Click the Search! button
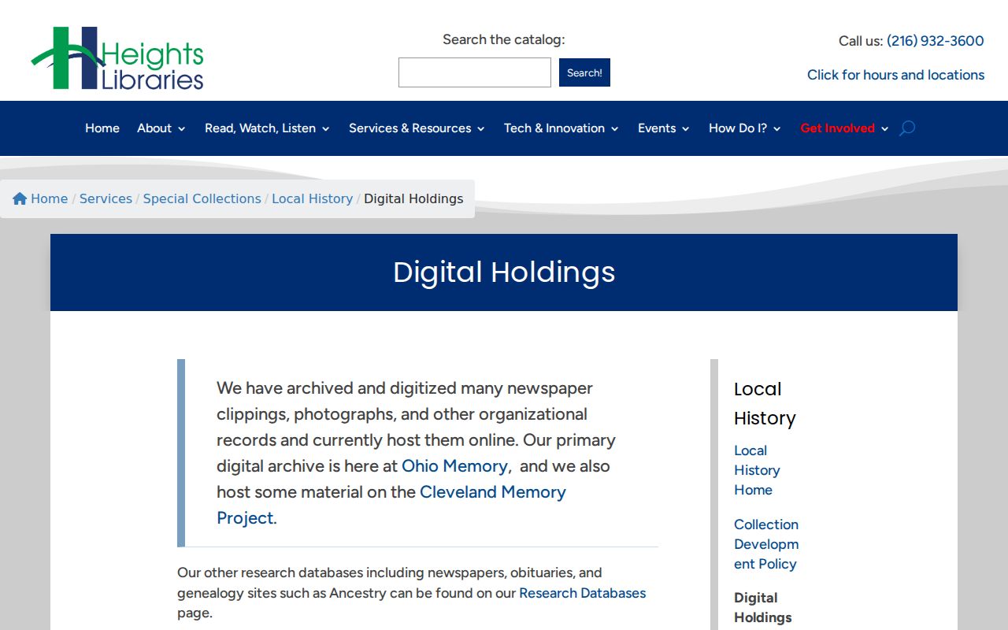This screenshot has width=1008, height=630. point(584,72)
